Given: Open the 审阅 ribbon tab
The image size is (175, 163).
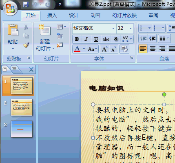Looking at the screenshot, I should pyautogui.click(x=153, y=16).
